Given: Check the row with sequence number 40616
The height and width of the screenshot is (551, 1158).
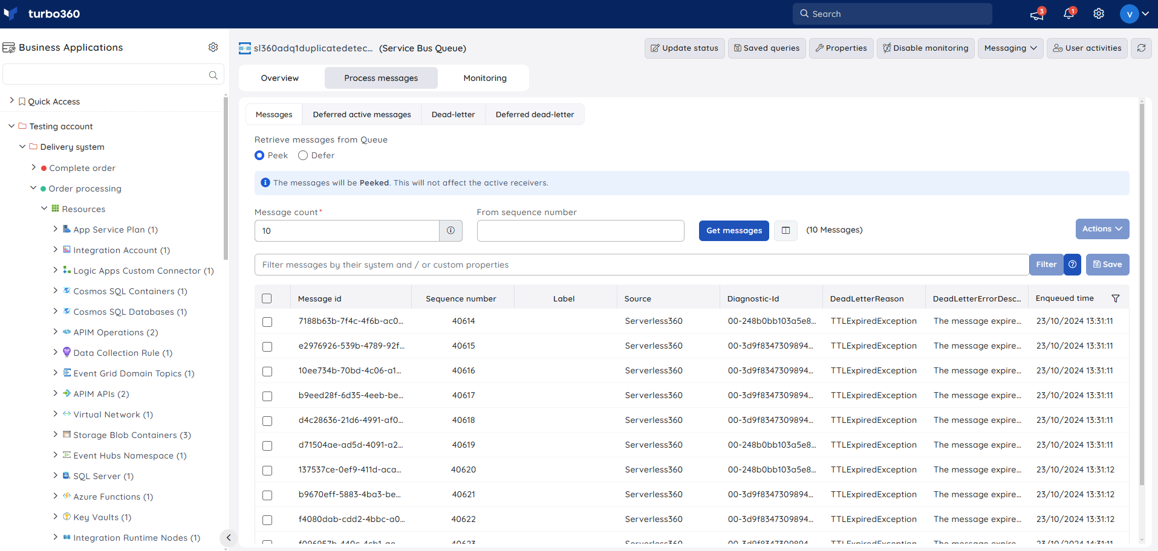Looking at the screenshot, I should pyautogui.click(x=267, y=372).
